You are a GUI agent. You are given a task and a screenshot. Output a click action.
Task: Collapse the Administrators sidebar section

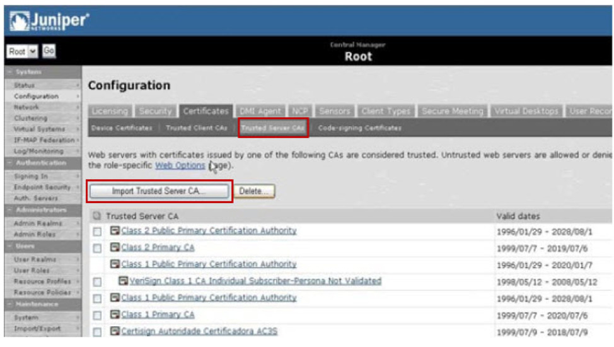(10, 209)
